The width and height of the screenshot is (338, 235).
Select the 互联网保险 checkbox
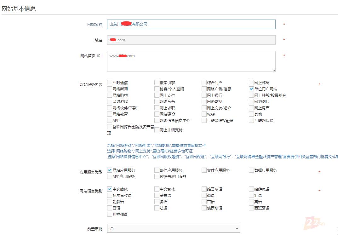(251, 120)
